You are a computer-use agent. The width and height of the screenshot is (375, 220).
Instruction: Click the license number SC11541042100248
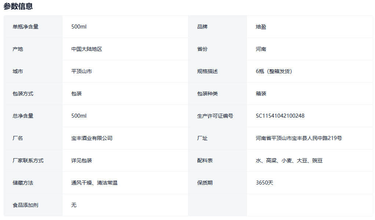tap(280, 116)
